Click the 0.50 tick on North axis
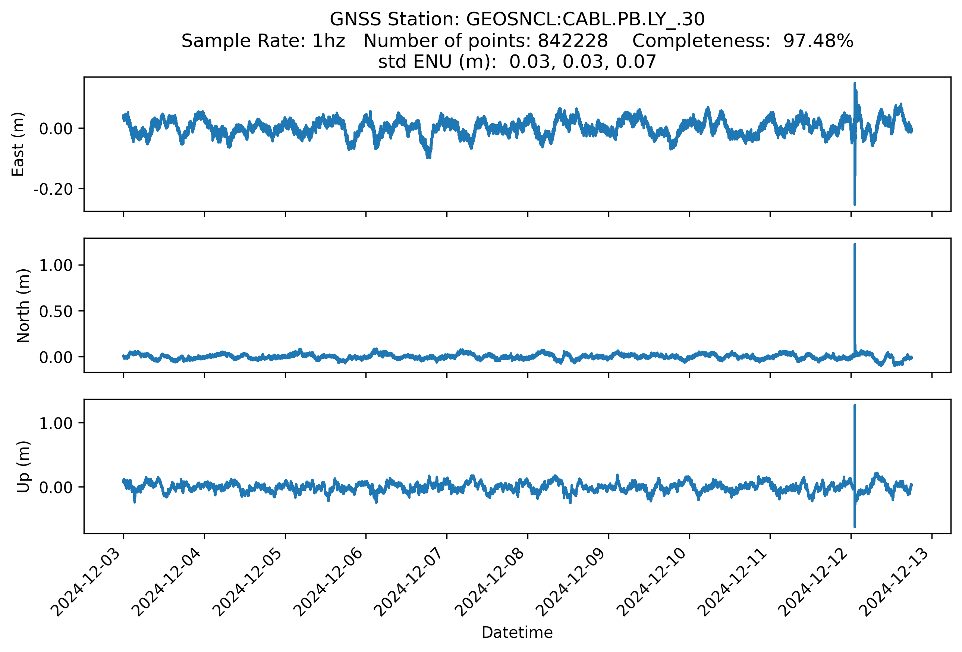 coord(56,311)
